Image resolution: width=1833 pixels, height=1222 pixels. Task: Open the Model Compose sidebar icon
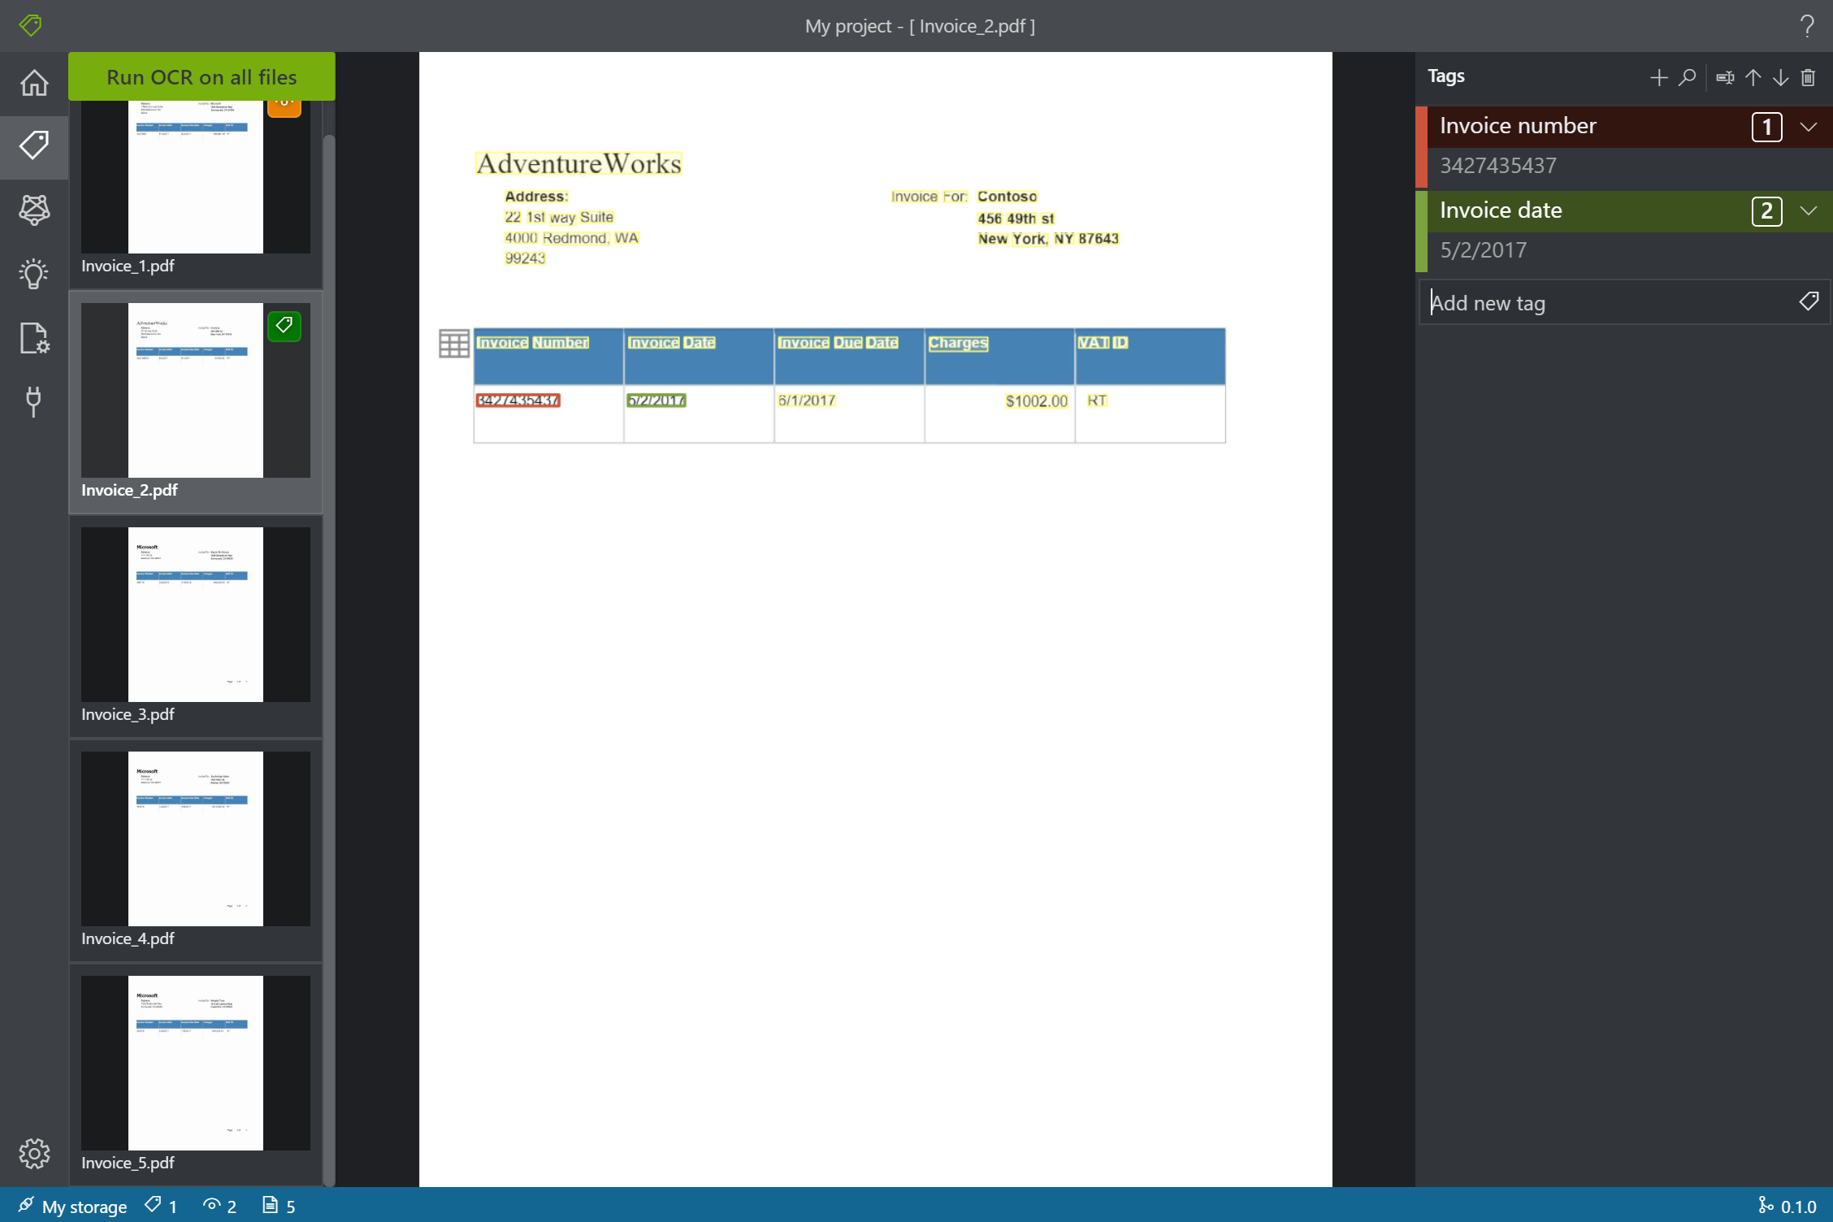pos(34,210)
